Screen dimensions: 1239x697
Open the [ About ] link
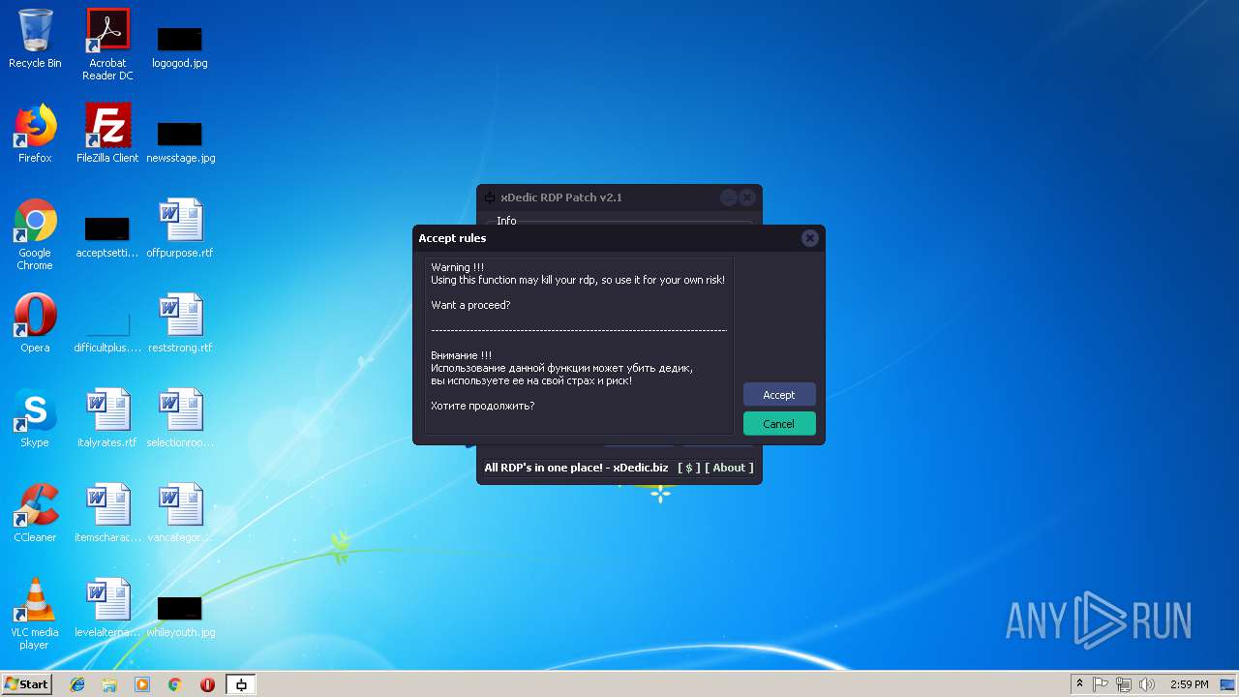(x=729, y=468)
